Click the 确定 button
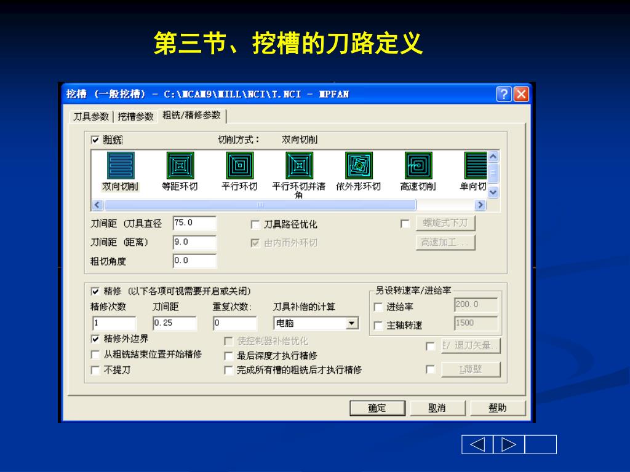This screenshot has height=472, width=630. coord(377,408)
